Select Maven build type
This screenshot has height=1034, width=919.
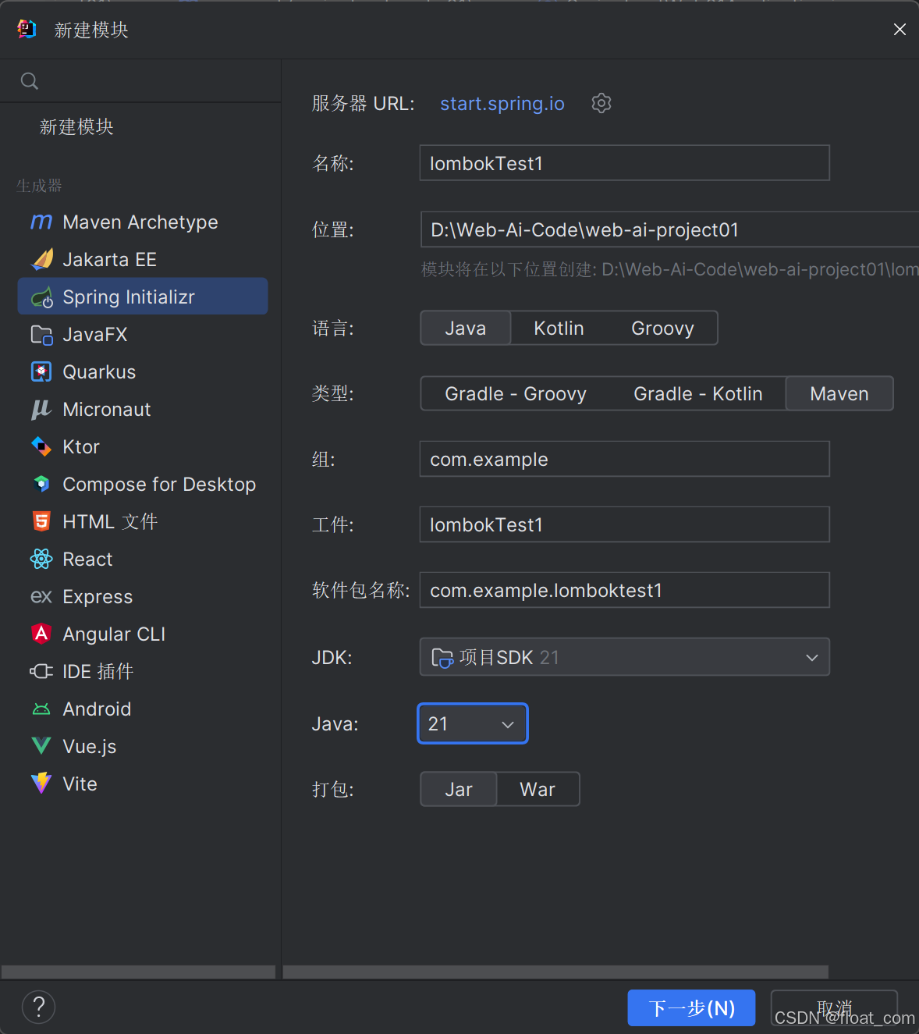point(839,393)
